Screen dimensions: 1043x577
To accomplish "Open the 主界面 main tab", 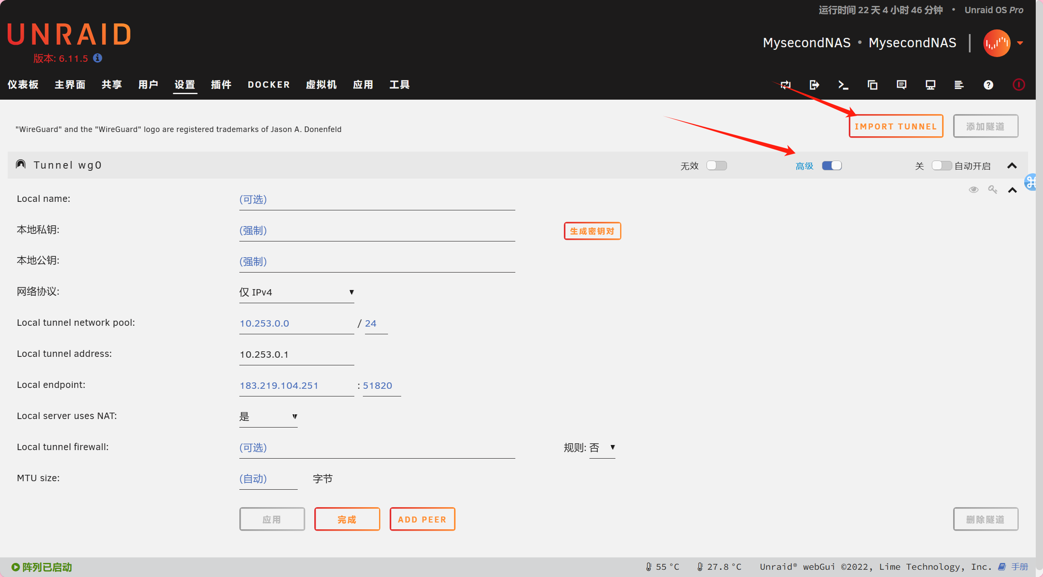I will pos(70,85).
